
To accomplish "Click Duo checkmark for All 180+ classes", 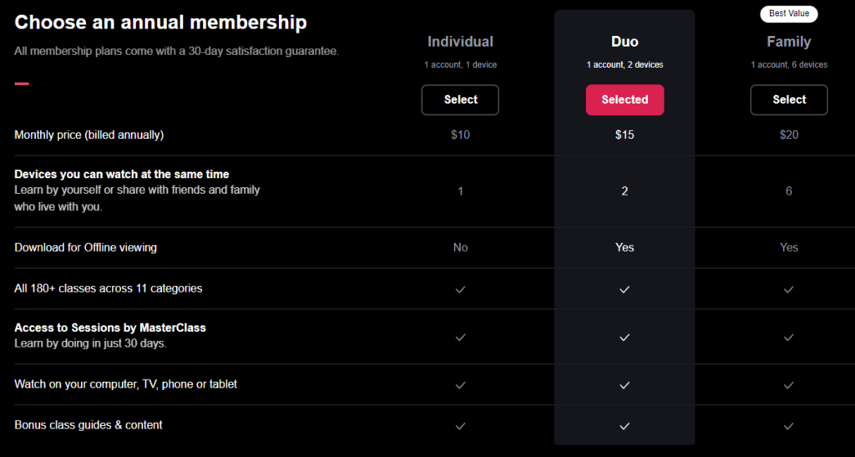I will point(625,289).
